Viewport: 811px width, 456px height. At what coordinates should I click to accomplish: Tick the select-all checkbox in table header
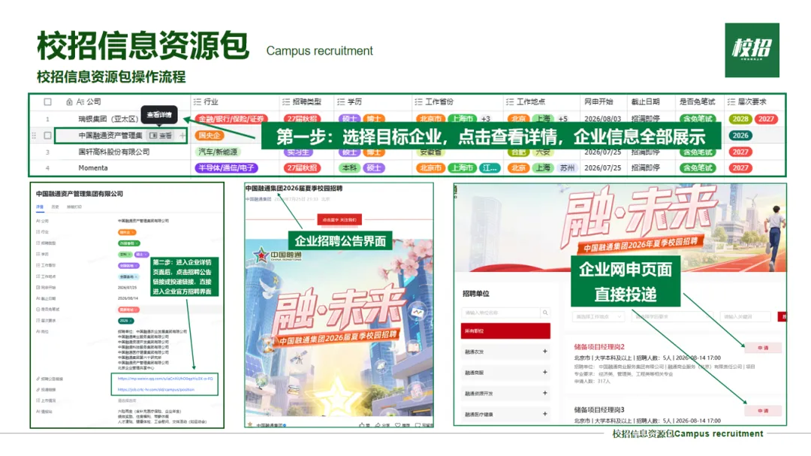click(47, 102)
